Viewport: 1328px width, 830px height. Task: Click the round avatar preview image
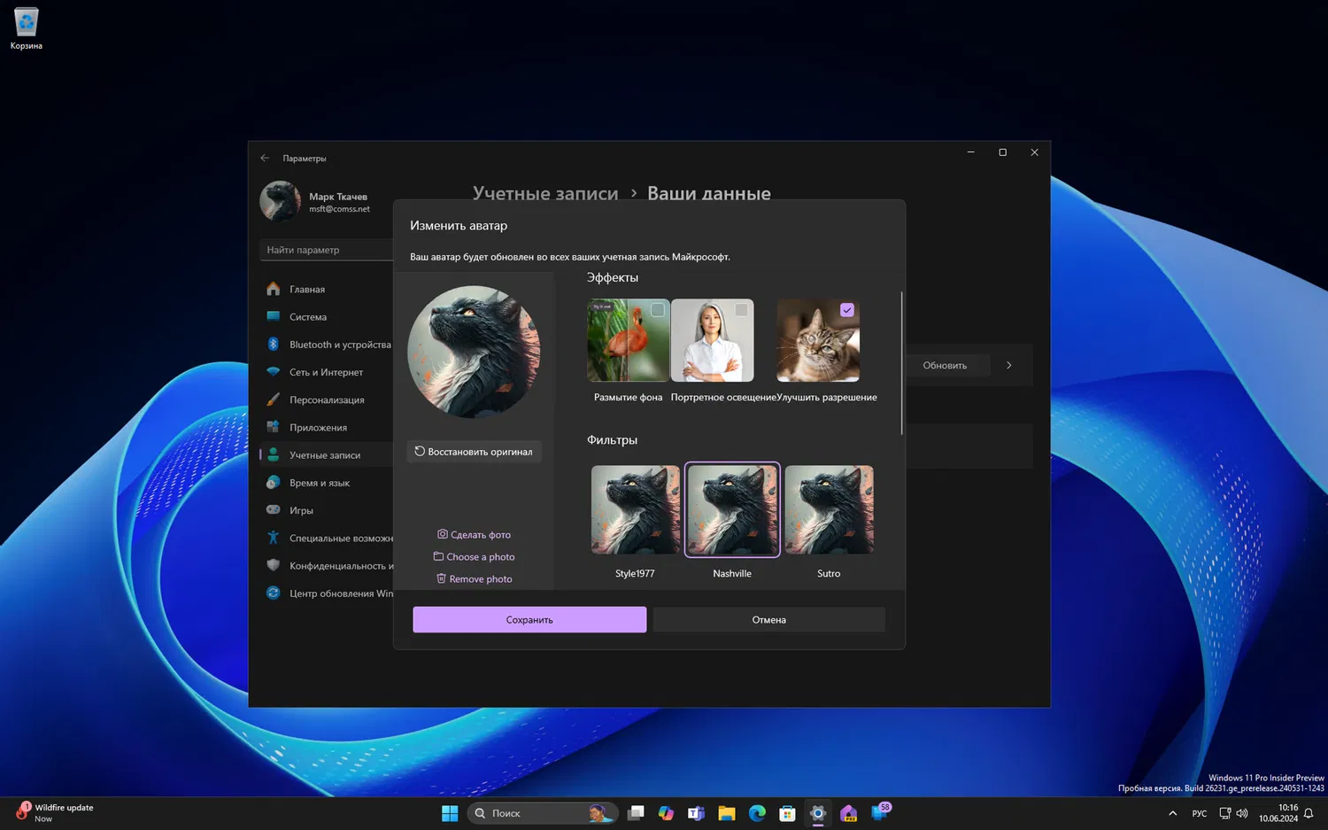[x=474, y=352]
